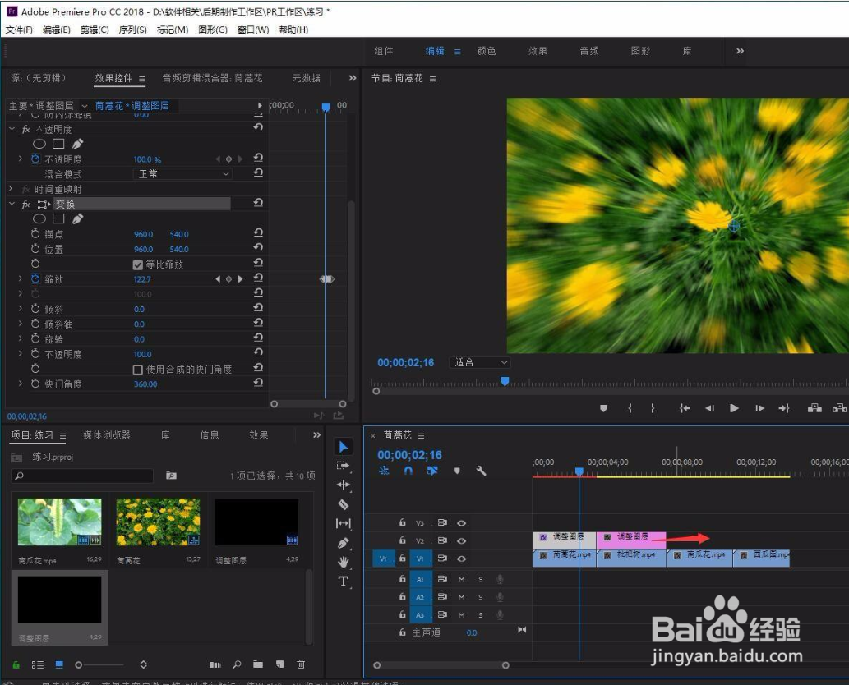Click the Lift button in program monitor
Viewport: 849px width, 685px height.
click(x=814, y=408)
